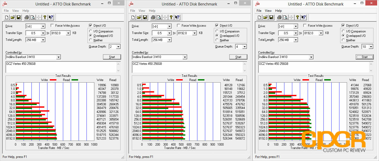The image size is (379, 161).
Task: Click four-arrow move icon in Queue Depth 4 window
Action: tap(165, 17)
